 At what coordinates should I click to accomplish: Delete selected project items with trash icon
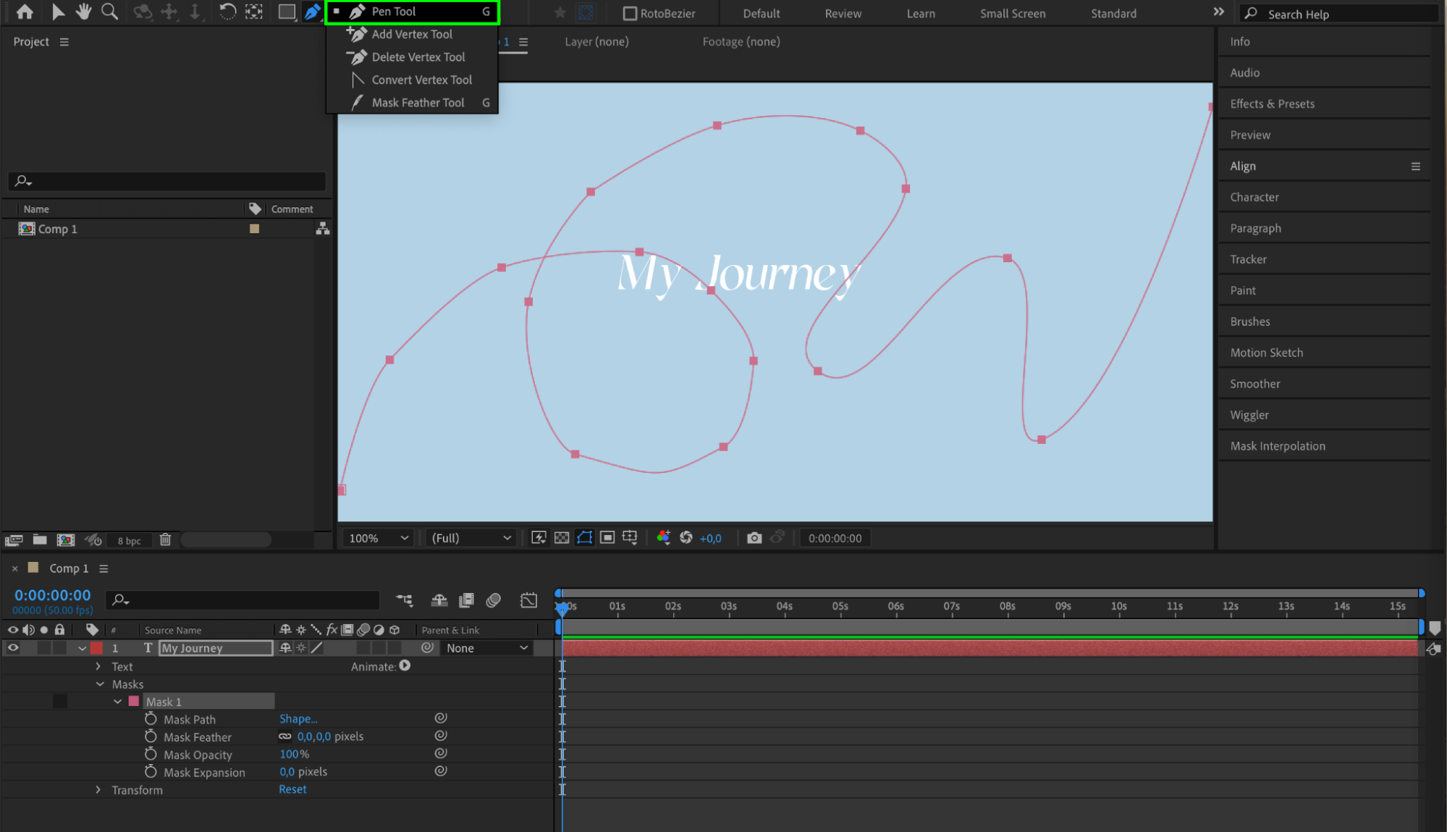(x=165, y=540)
